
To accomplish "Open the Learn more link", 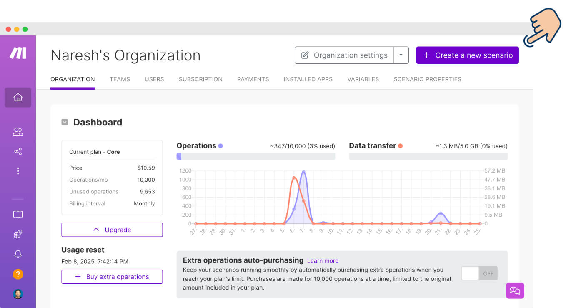I will pos(322,260).
